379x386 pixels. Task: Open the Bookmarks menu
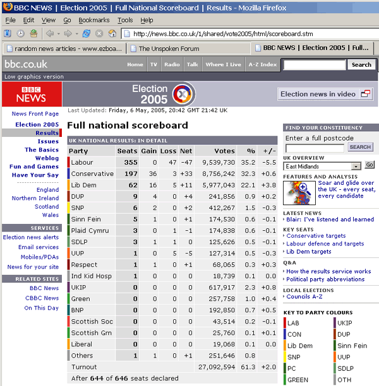pos(93,20)
